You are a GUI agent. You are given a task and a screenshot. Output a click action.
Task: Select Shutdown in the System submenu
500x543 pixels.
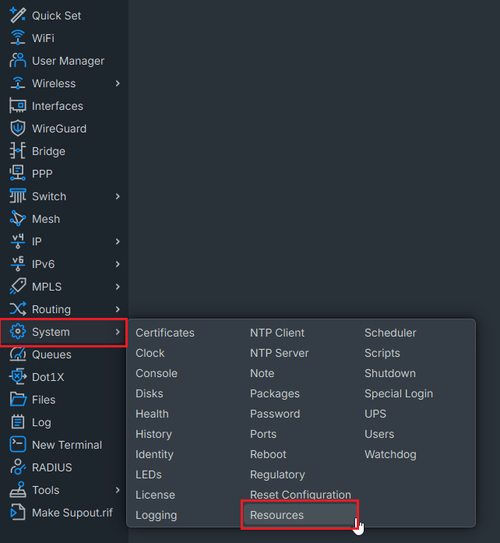click(x=390, y=373)
